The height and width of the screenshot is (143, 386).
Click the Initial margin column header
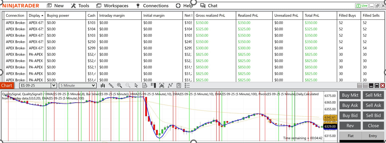[x=162, y=15]
